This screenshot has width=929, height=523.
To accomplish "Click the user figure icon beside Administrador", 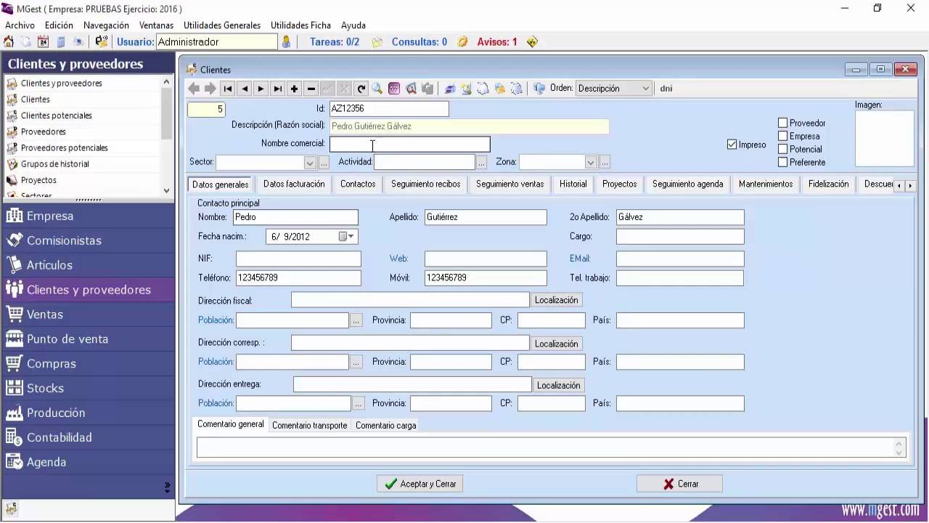I will [x=286, y=42].
